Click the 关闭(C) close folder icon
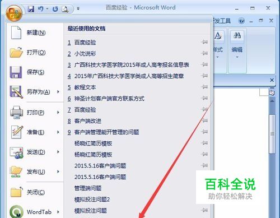Image resolution: width=280 pixels, height=218 pixels. click(x=16, y=192)
